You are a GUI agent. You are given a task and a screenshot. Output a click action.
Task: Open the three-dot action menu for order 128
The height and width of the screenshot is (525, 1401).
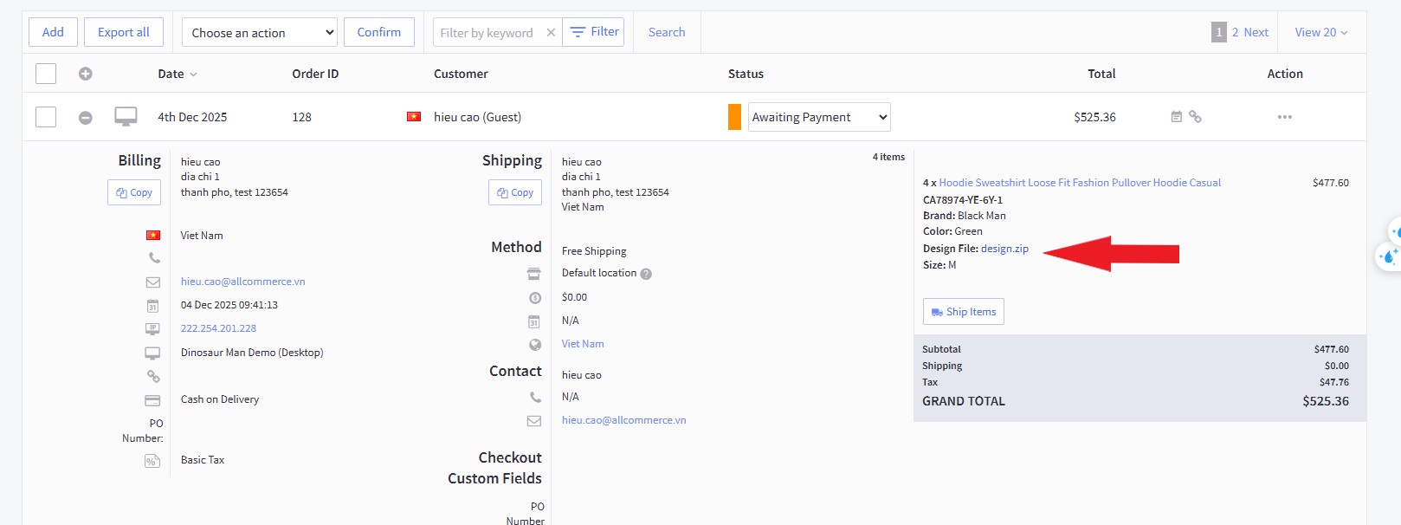point(1284,117)
